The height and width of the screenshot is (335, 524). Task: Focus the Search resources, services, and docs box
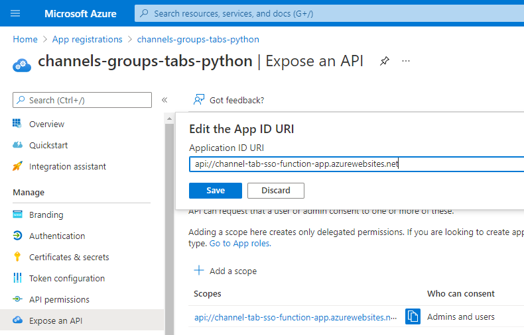pos(329,14)
